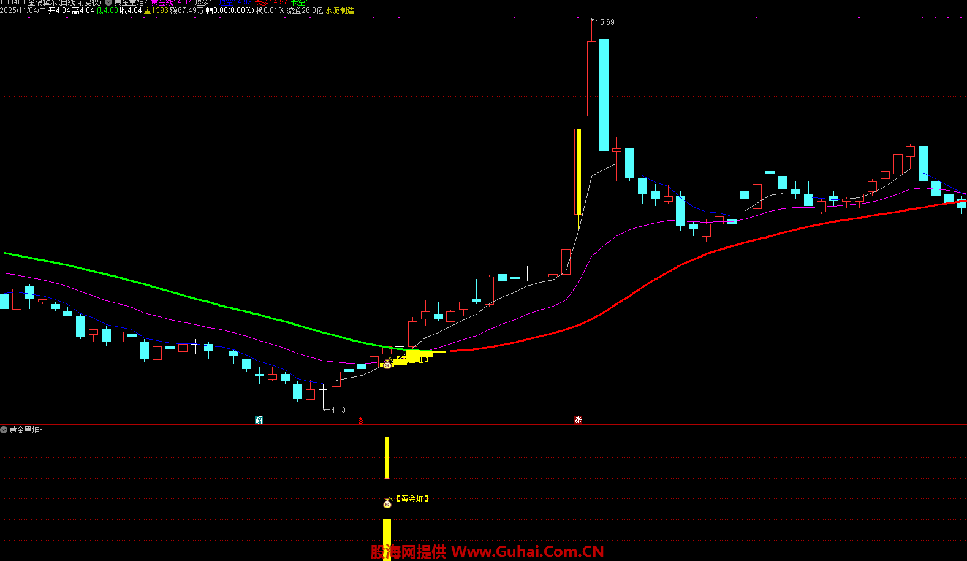This screenshot has height=561, width=967.
Task: Click the stock name title in header
Action: click(x=64, y=2)
